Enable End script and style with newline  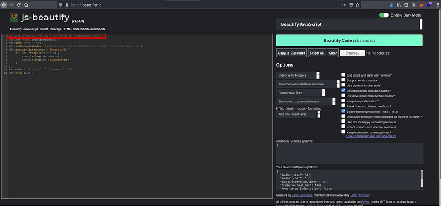pyautogui.click(x=343, y=75)
